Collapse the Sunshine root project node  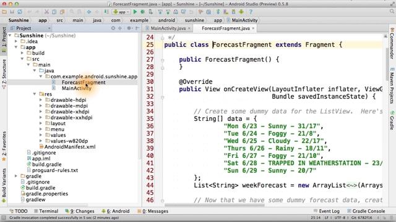[10, 36]
